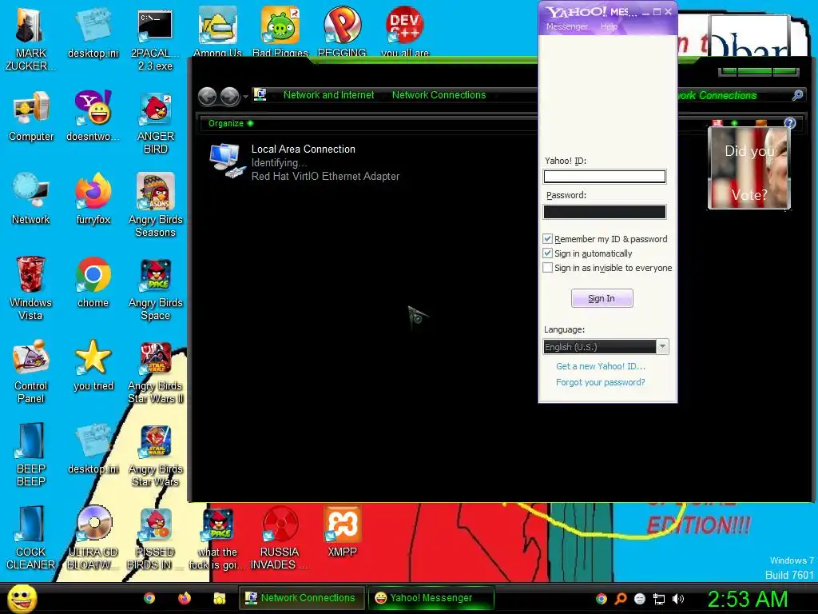Viewport: 818px width, 614px height.
Task: Toggle Sign in automatically checkbox
Action: coord(547,253)
